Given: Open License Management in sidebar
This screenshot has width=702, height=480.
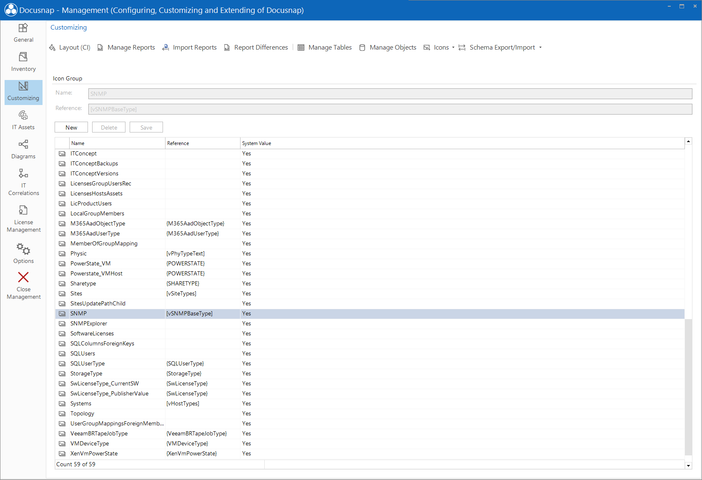Looking at the screenshot, I should (x=23, y=219).
